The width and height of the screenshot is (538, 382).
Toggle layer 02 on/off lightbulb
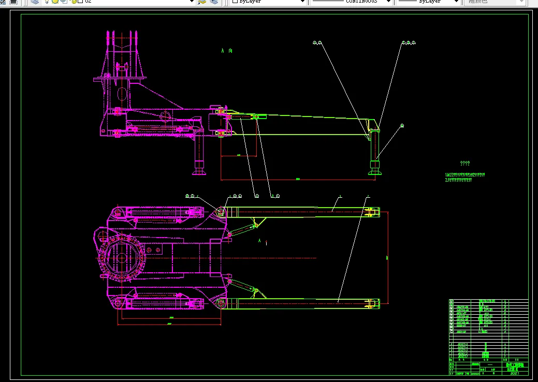tap(47, 2)
